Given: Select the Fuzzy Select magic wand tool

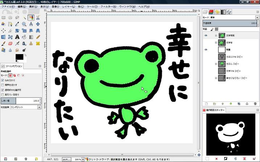Looking at the screenshot, I should tap(24, 17).
